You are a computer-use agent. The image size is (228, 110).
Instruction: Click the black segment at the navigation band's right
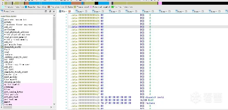click(x=195, y=3)
